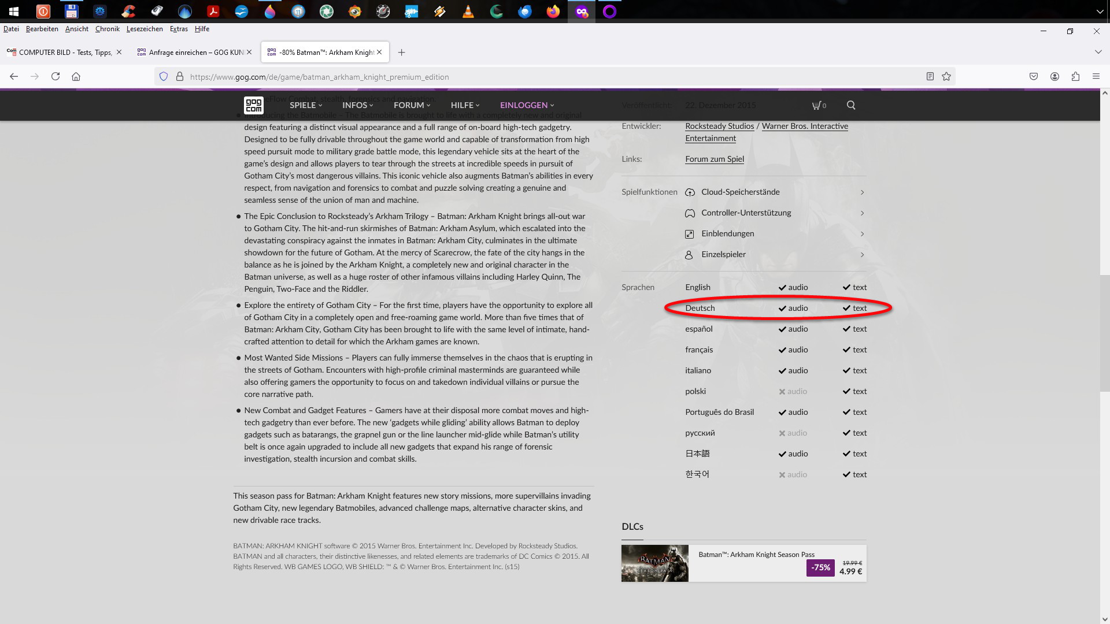Open the red power-button taskbar app

[x=43, y=11]
